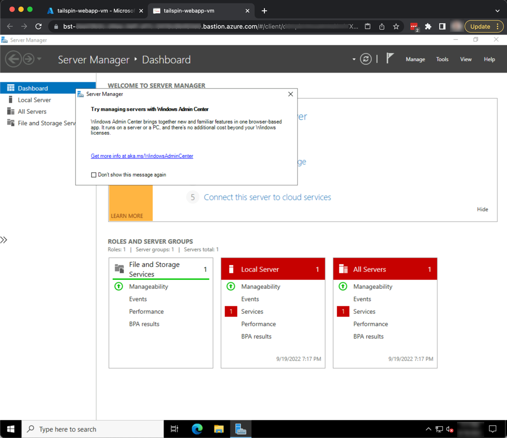Expand the collapsed left panel chevron

4,240
